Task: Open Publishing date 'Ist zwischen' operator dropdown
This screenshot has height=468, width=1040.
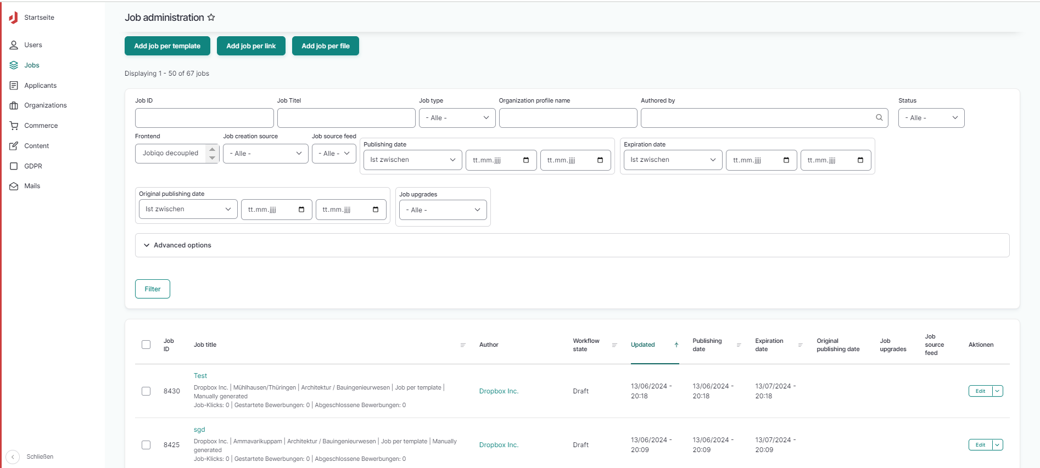Action: pyautogui.click(x=413, y=160)
